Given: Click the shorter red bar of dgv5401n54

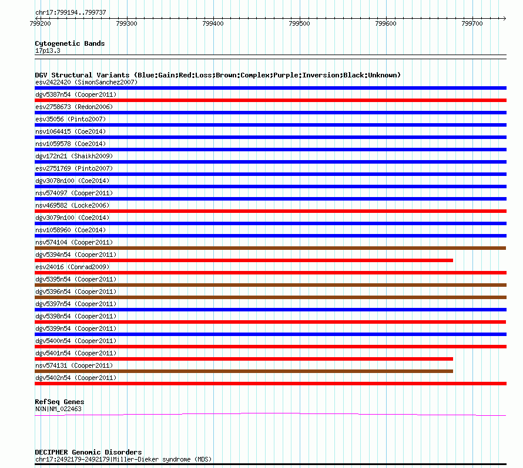Looking at the screenshot, I should click(244, 359).
